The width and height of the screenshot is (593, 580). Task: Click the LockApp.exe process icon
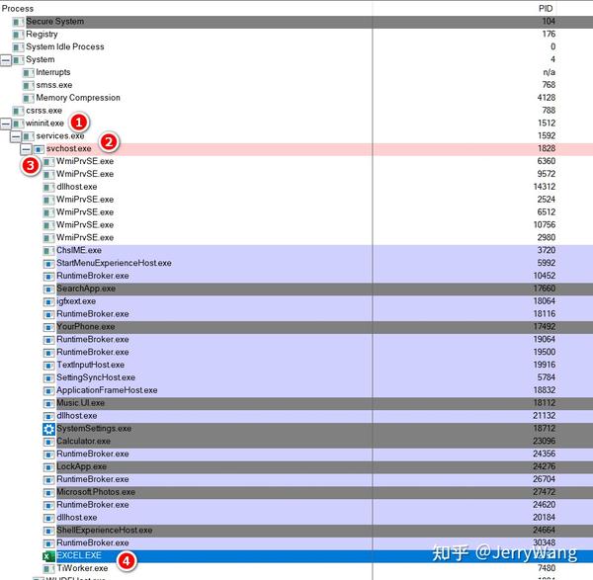48,467
